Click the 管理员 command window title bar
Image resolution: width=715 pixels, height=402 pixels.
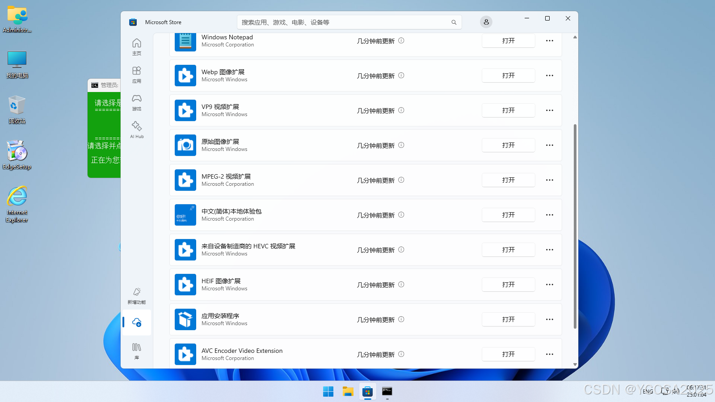tap(104, 85)
